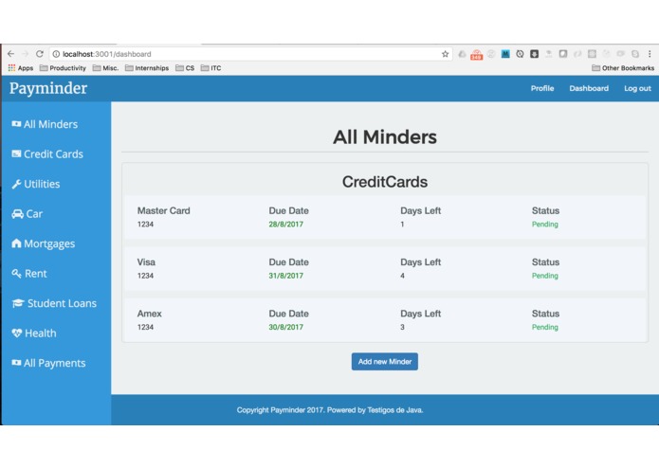Image resolution: width=659 pixels, height=468 pixels.
Task: Click the Rent key icon
Action: [x=16, y=273]
